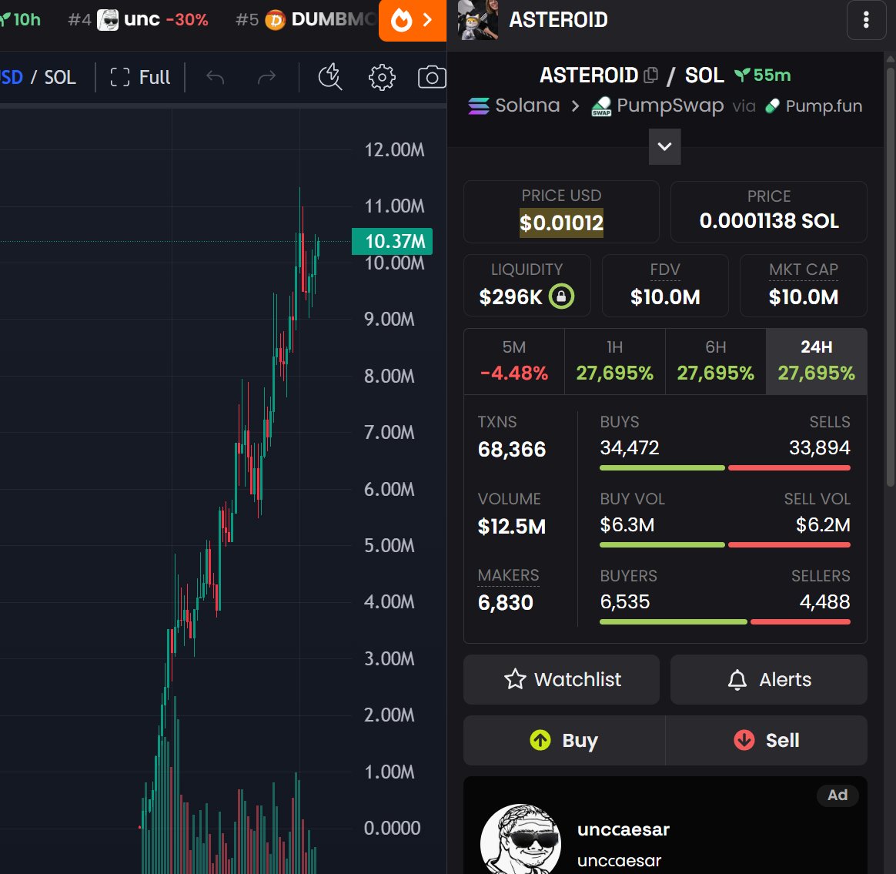Select the 5M timeframe tab
The image size is (896, 874).
click(513, 361)
